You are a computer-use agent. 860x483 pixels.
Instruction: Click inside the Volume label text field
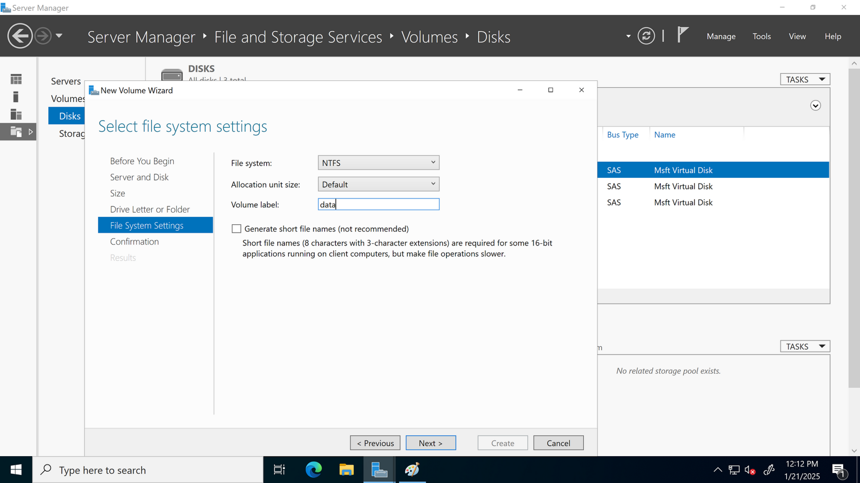[378, 204]
